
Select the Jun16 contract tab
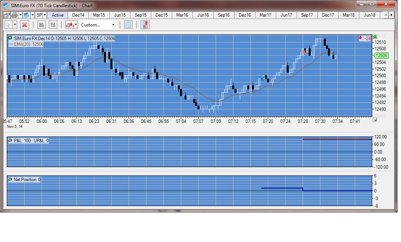[x=203, y=15]
